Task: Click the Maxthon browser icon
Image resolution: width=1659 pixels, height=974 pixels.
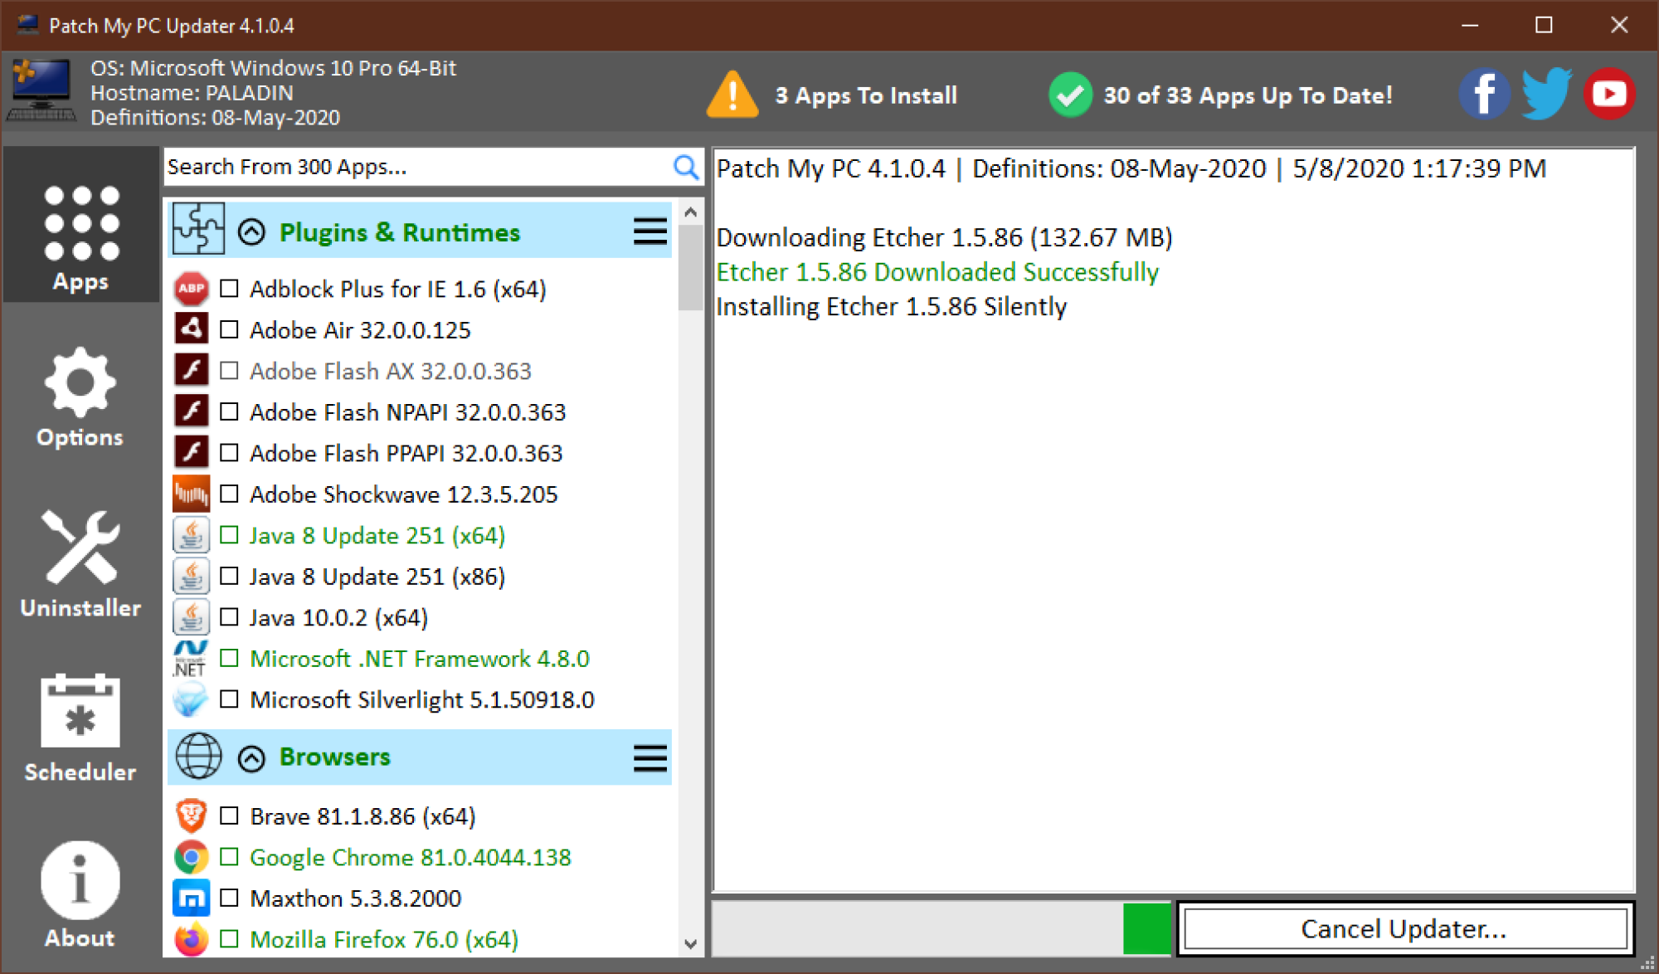Action: [191, 899]
